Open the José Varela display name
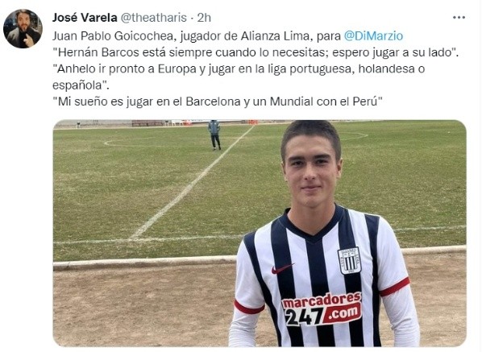The height and width of the screenshot is (352, 482). 85,18
